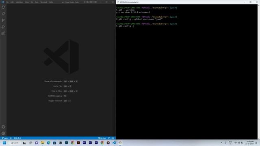Open the Go menu
260x146 pixels.
tap(32, 2)
